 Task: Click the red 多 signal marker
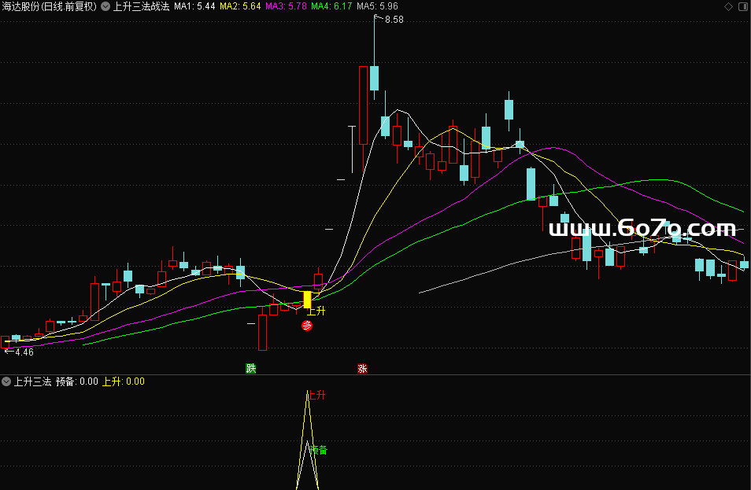[307, 326]
